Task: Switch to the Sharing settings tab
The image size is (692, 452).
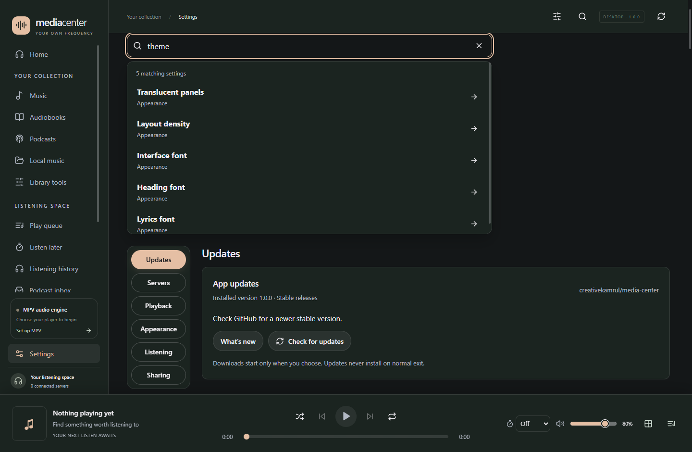Action: [x=159, y=375]
